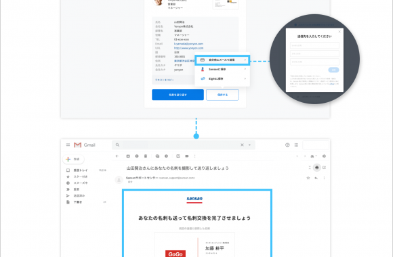Click the blue send button in the dialog
Screen dimensions: 393x257
(x=333, y=70)
